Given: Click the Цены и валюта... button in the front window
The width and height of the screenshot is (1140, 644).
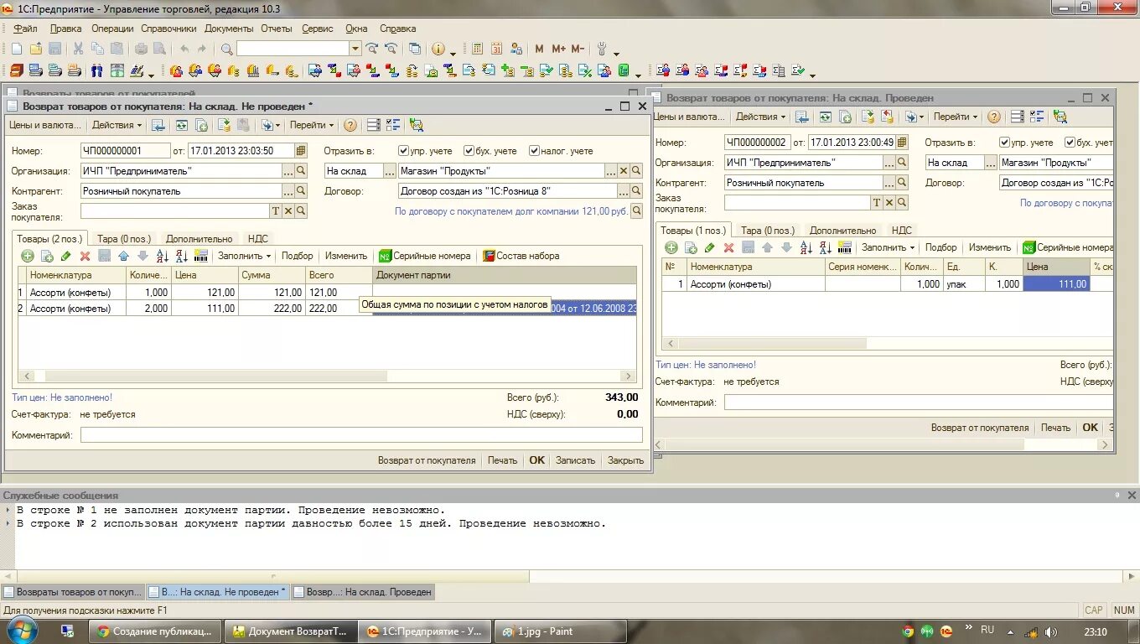Looking at the screenshot, I should [45, 125].
